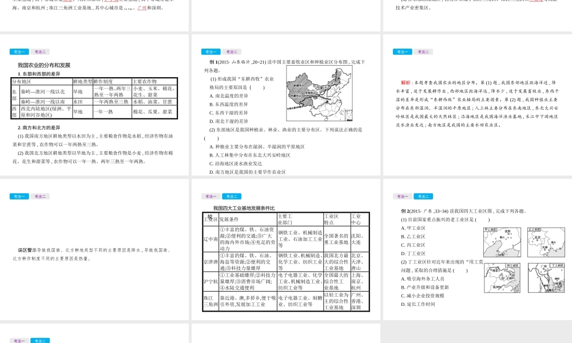
Task: Select the 甲工业区 map image
Action: click(x=502, y=242)
